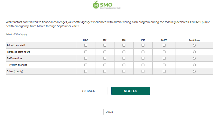Check SSO for Staff overtime
This screenshot has height=119, width=217.
pyautogui.click(x=124, y=58)
